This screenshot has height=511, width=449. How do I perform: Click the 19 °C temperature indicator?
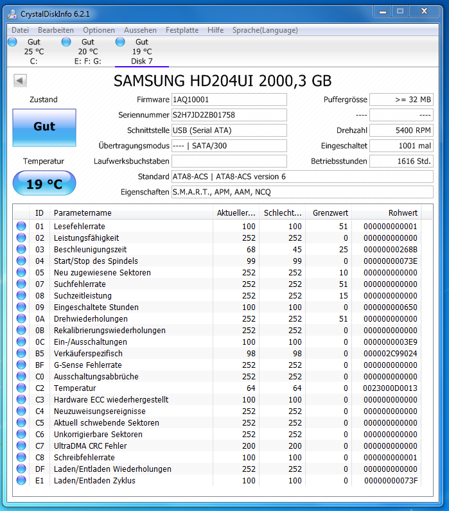coord(44,183)
